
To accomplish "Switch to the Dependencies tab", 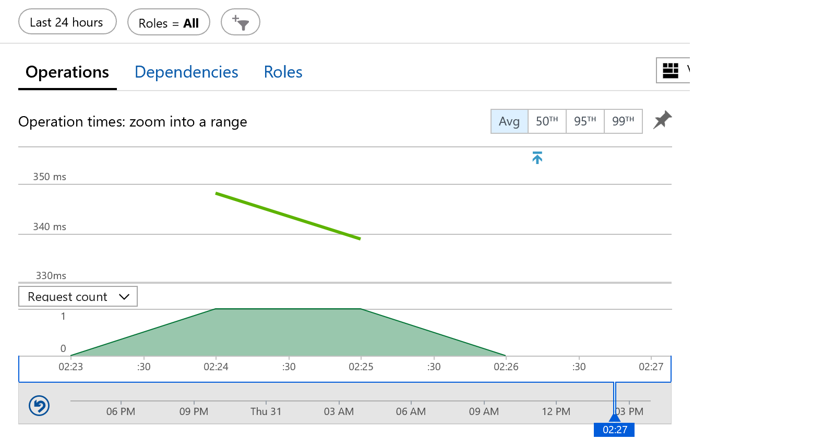I will [x=186, y=72].
